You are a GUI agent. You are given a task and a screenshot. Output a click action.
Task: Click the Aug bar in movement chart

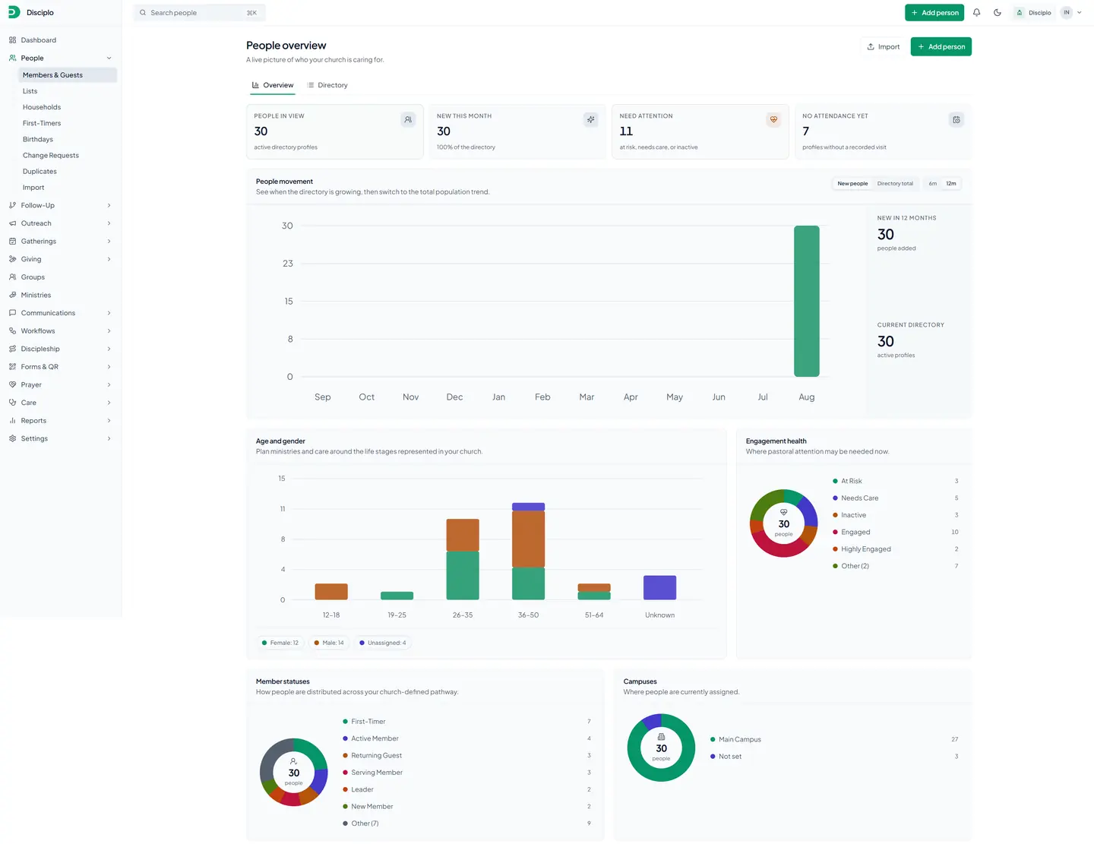tap(807, 301)
